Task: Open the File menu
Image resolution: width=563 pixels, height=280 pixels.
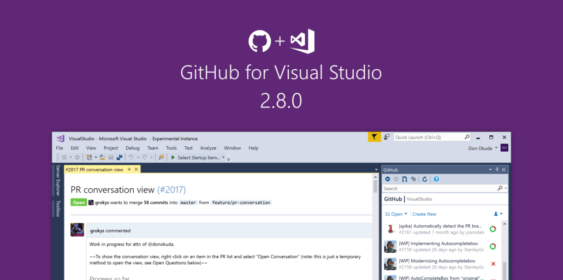Action: 60,148
